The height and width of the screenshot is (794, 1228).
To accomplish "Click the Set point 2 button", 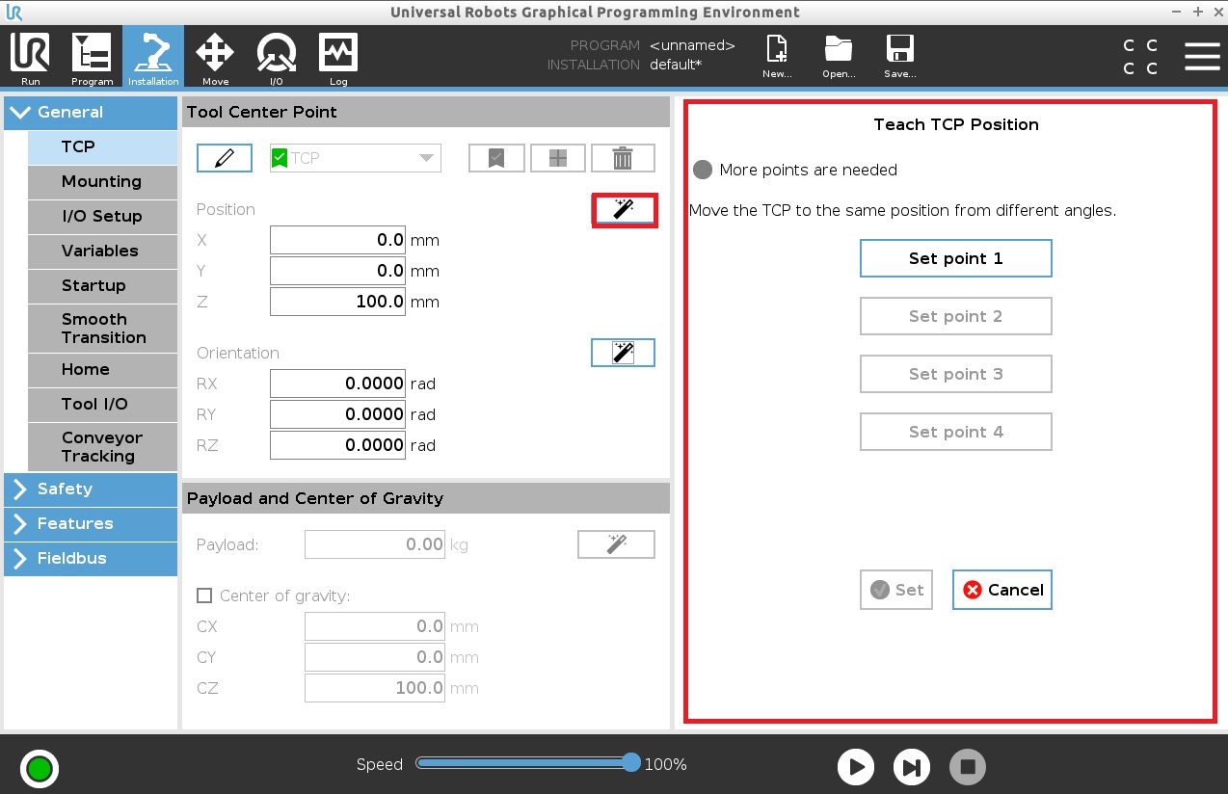I will point(955,316).
